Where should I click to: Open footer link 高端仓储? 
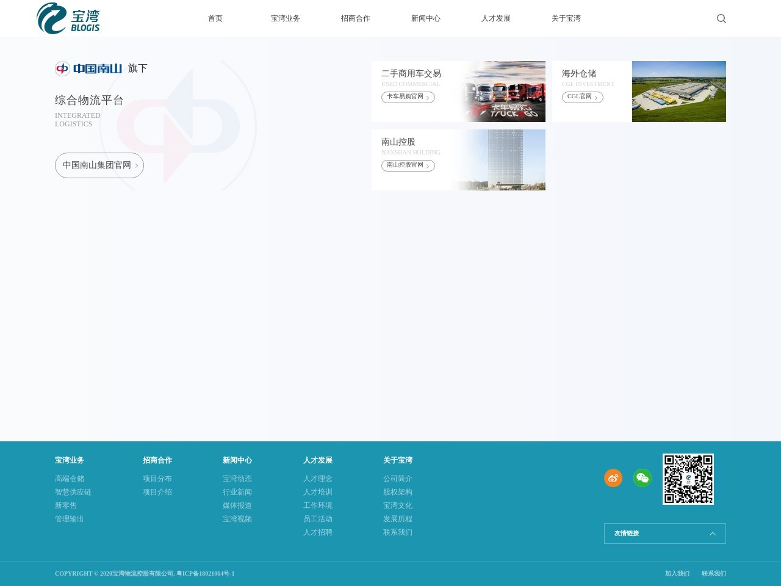pos(70,479)
